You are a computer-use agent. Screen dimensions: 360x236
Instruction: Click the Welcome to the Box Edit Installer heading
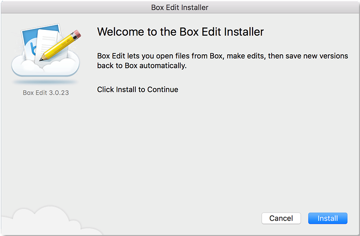coord(180,32)
